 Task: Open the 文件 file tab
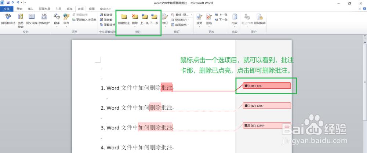tap(7, 9)
